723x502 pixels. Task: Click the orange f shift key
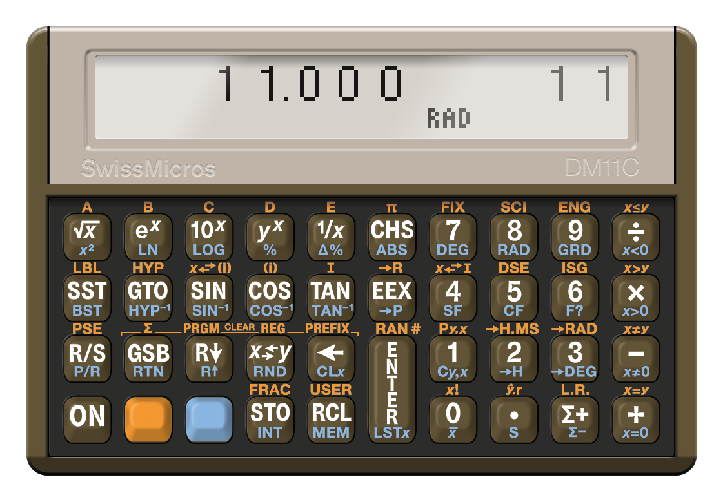pos(148,420)
